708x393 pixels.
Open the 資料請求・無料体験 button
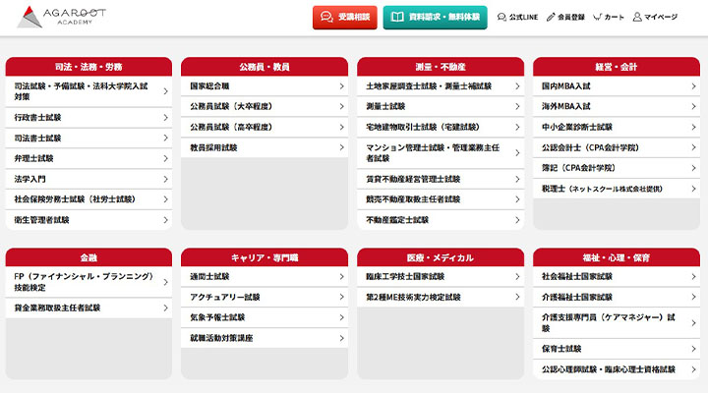click(x=436, y=17)
